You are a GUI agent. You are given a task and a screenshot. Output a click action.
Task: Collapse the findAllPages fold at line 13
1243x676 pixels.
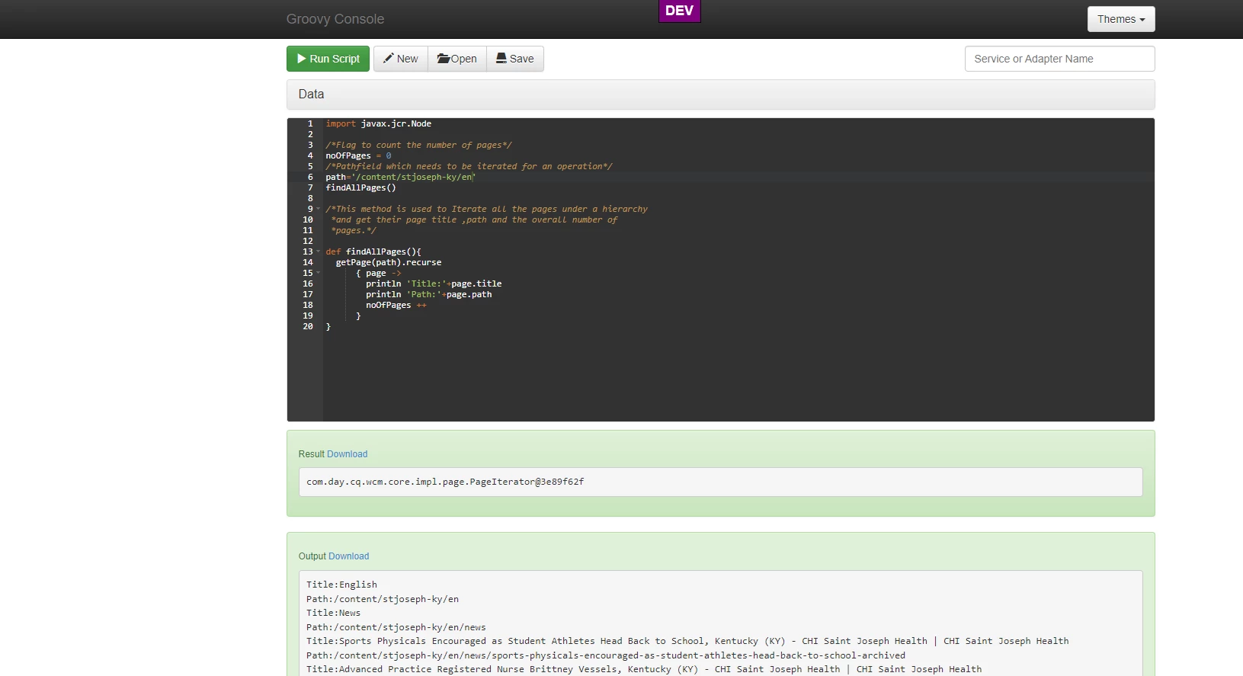tap(319, 251)
